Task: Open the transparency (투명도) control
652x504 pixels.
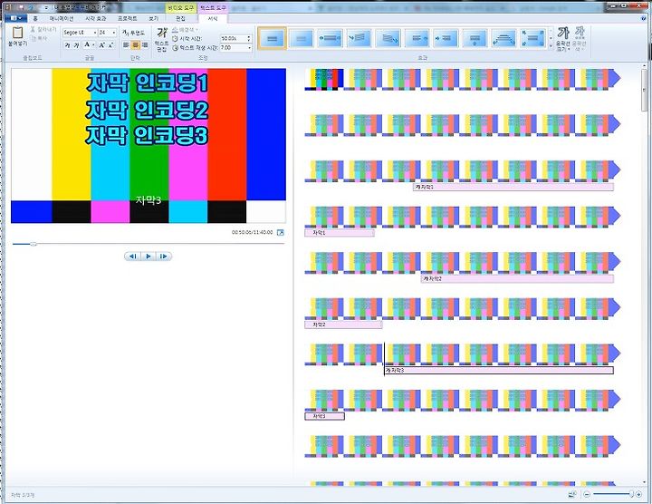Action: point(133,33)
